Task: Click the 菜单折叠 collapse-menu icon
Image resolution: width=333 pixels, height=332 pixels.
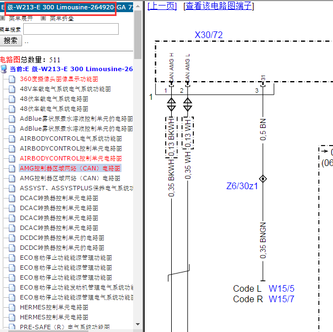Action: [43, 18]
